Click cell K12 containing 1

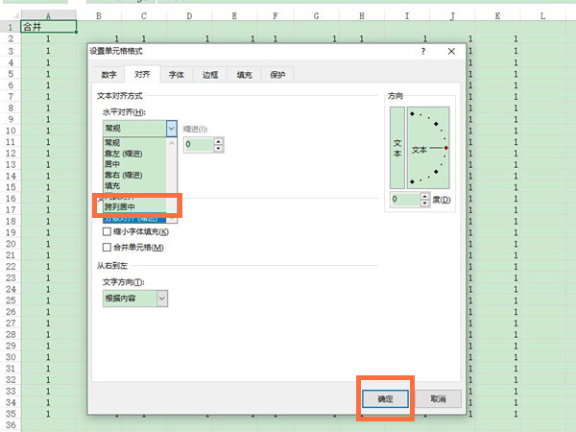coord(497,154)
